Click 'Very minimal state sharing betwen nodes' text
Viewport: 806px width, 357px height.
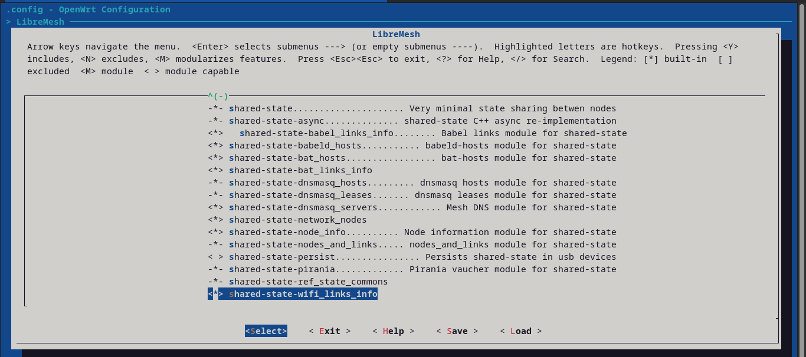click(x=513, y=108)
